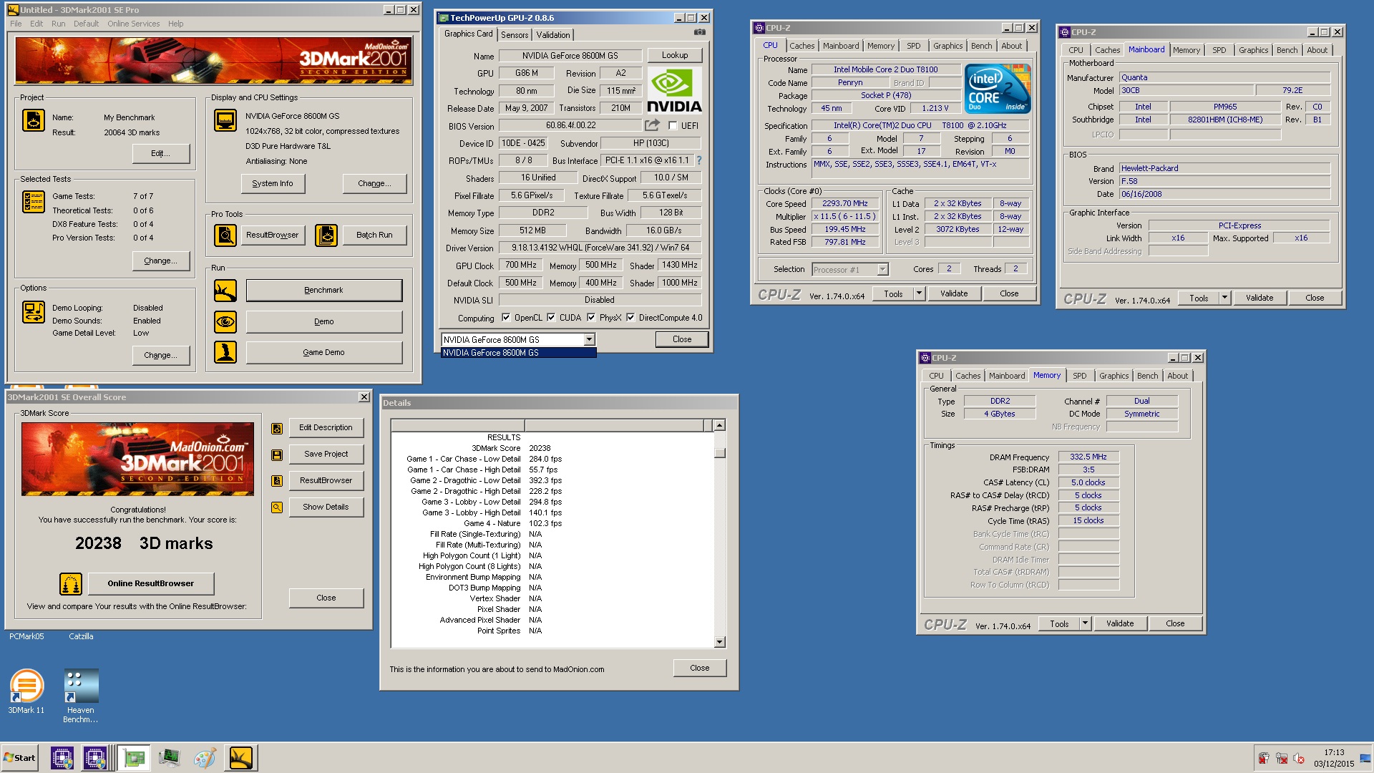Click the 3DMark2001 taskbar icon

(241, 758)
